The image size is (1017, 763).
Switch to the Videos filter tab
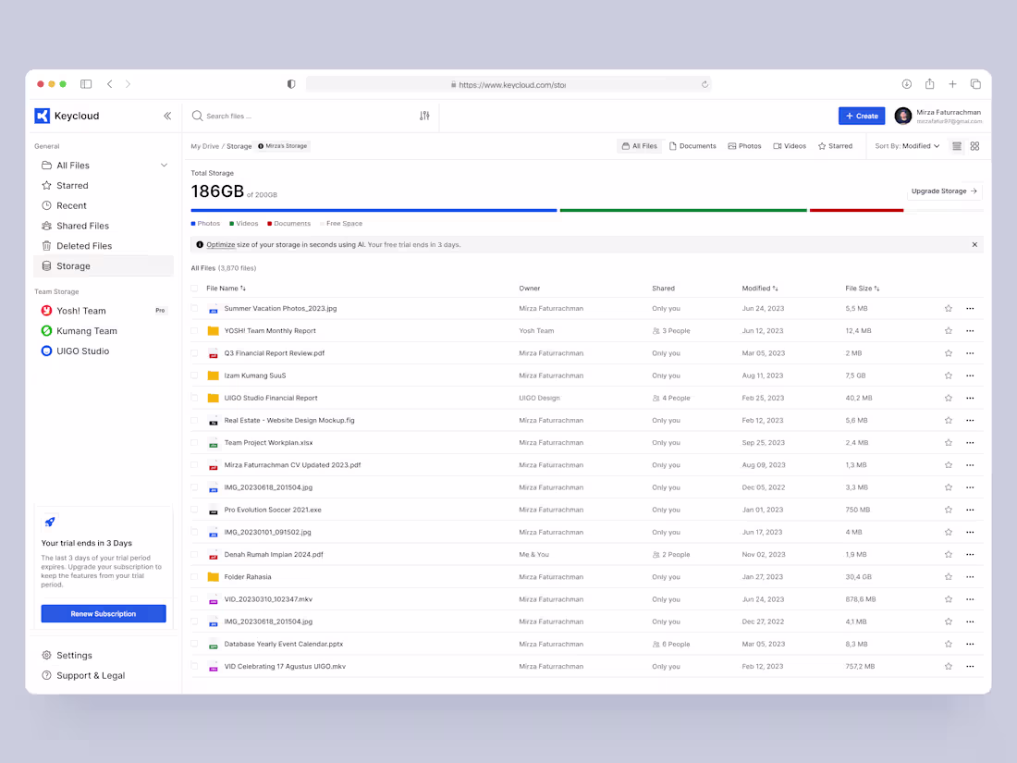tap(790, 145)
